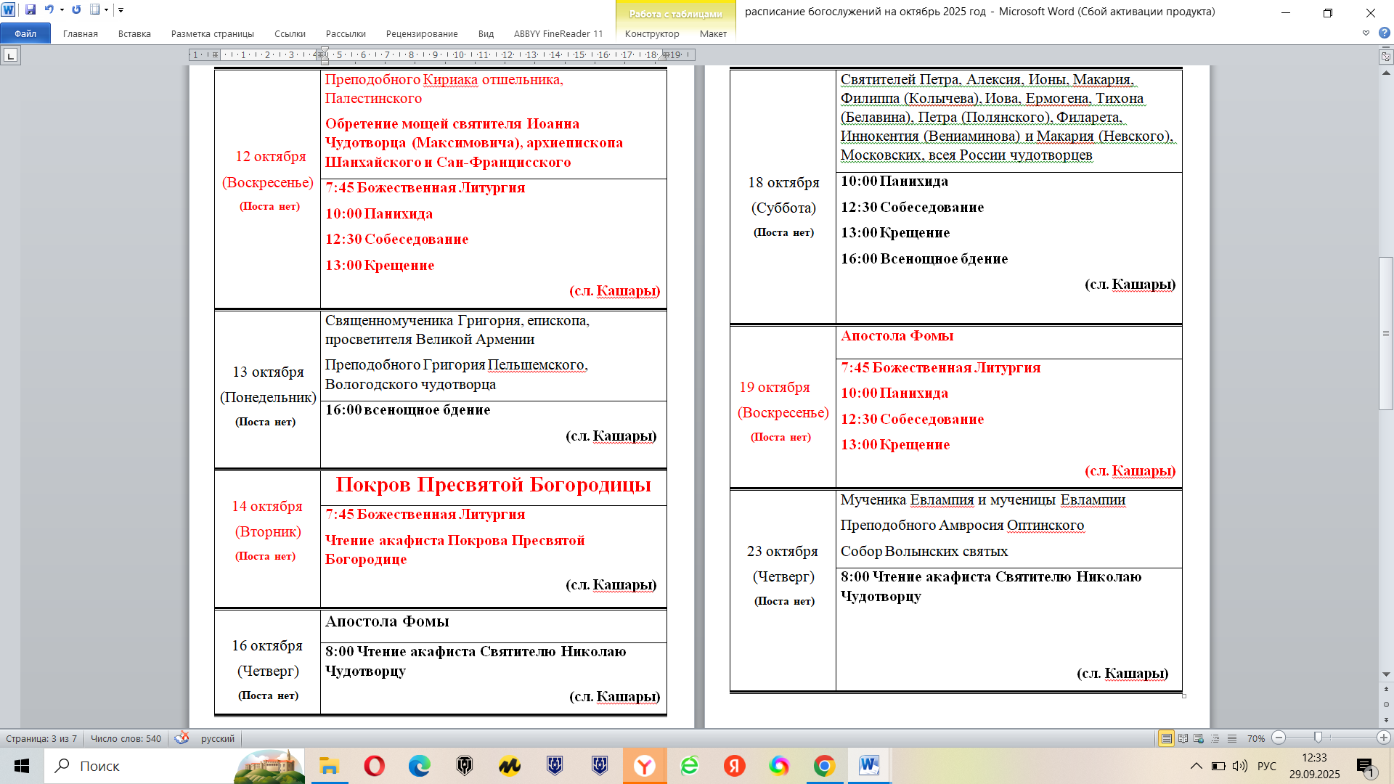Click the spell check proofing icon in status bar
This screenshot has width=1394, height=784.
(x=182, y=738)
